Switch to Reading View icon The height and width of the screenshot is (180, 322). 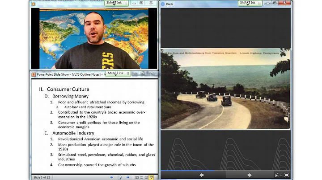(x=146, y=177)
